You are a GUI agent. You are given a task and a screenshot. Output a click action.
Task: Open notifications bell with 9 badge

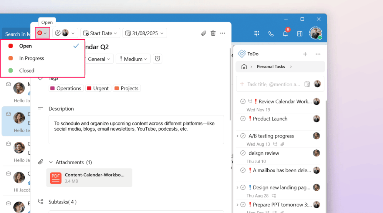click(x=286, y=33)
